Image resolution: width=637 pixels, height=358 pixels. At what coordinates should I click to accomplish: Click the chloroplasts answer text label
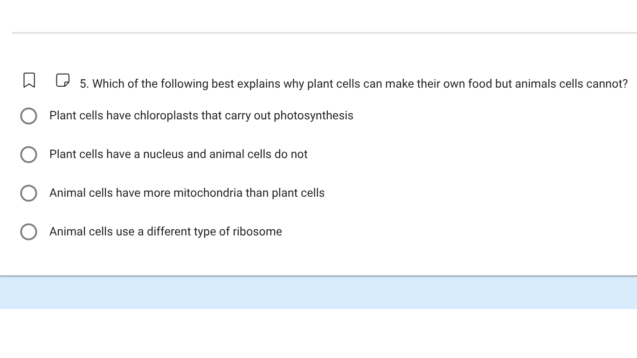[x=201, y=116]
